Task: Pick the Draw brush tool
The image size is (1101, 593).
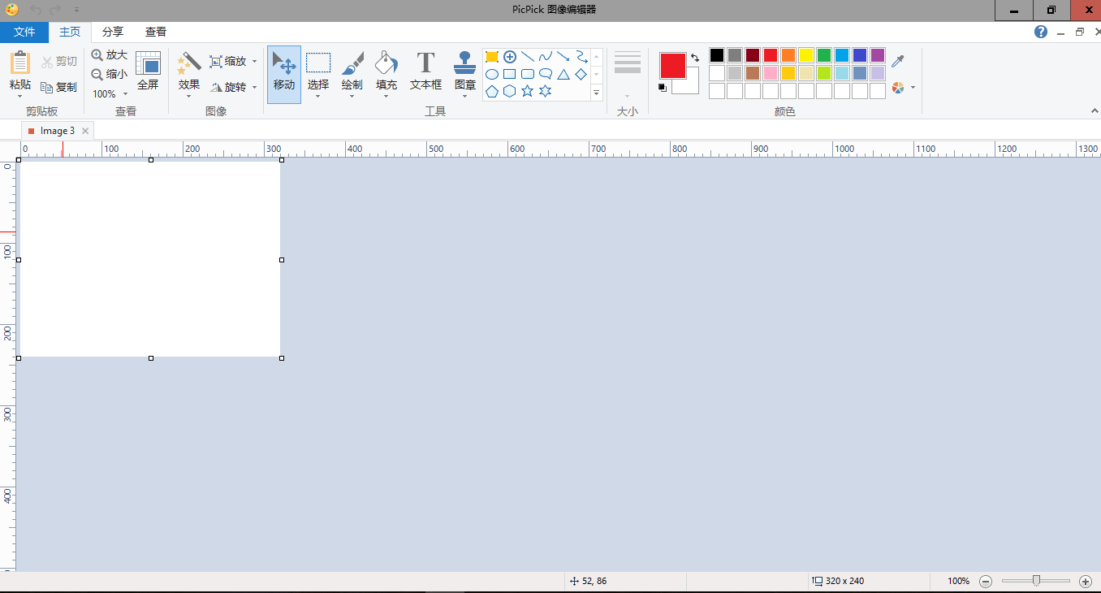Action: coord(352,73)
